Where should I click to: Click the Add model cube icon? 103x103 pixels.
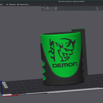pyautogui.click(x=44, y=8)
